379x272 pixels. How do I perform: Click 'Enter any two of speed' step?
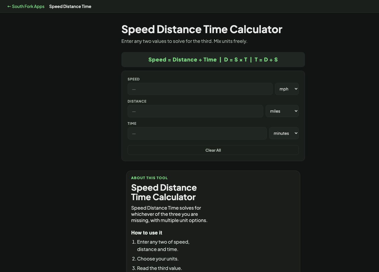point(163,245)
